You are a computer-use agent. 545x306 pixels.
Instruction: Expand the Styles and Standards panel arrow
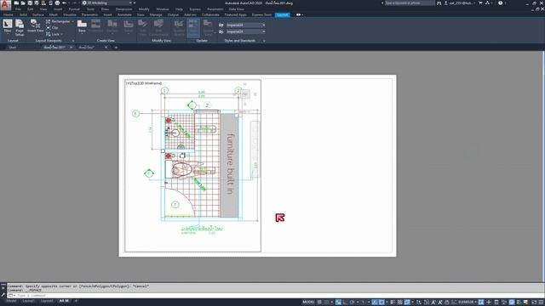tap(264, 41)
